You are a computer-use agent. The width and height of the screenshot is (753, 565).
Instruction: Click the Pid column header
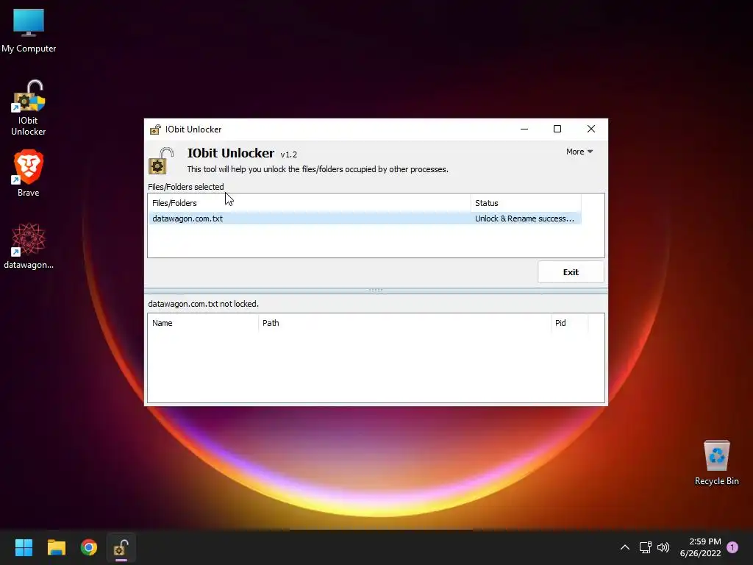(570, 323)
